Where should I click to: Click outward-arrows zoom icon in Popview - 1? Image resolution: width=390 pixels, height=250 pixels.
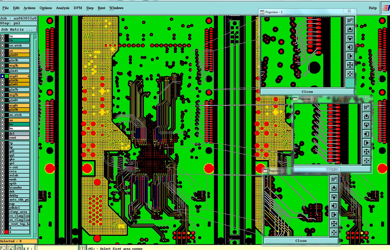click(350, 74)
